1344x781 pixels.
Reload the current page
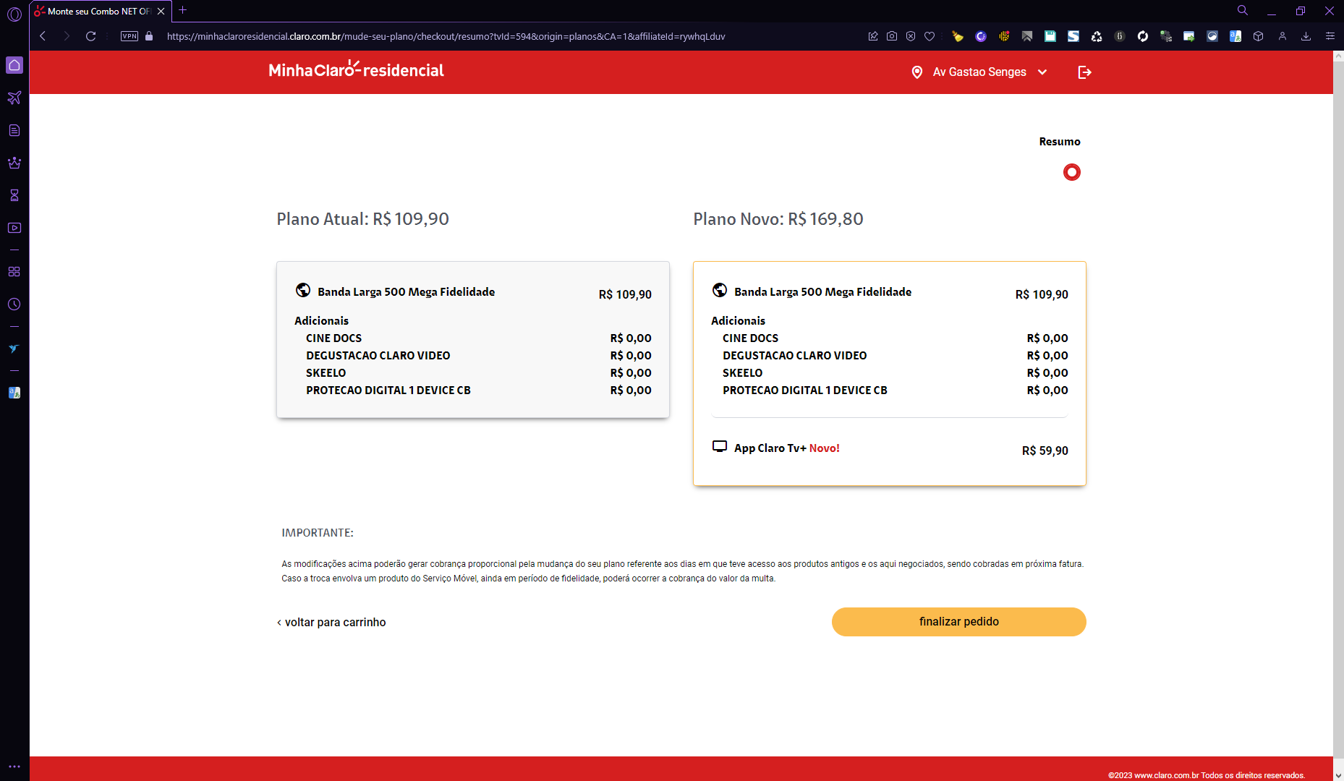click(x=91, y=36)
